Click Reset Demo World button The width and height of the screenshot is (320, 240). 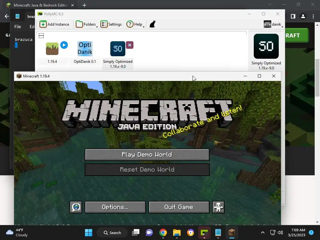click(147, 170)
